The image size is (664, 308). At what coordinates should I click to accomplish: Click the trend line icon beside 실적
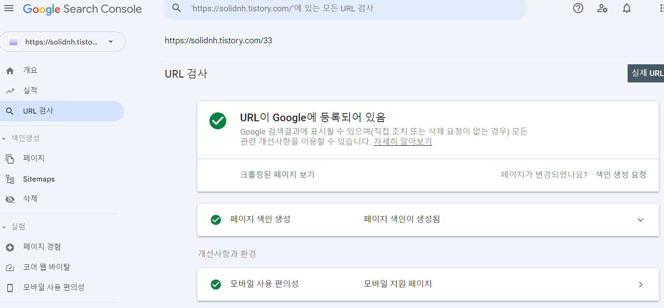10,91
